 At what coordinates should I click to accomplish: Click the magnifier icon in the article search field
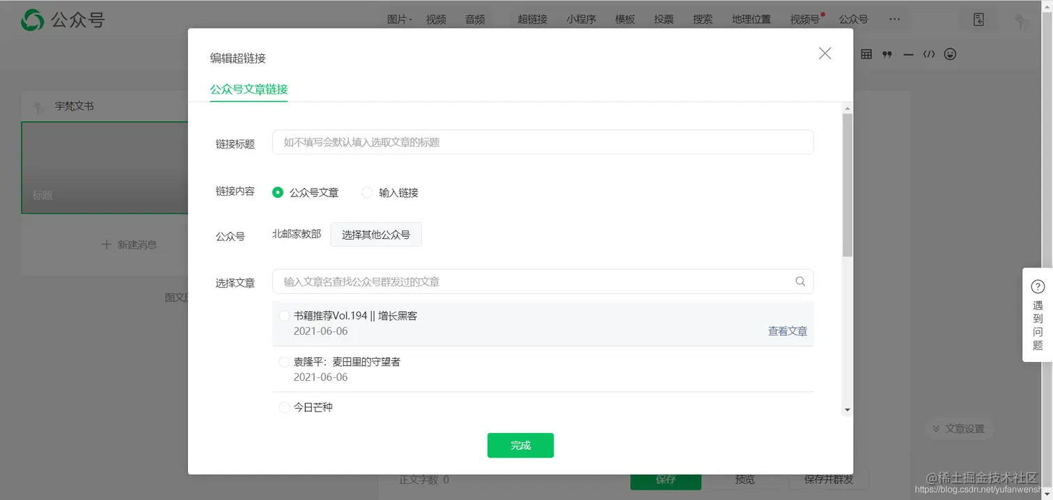point(799,281)
